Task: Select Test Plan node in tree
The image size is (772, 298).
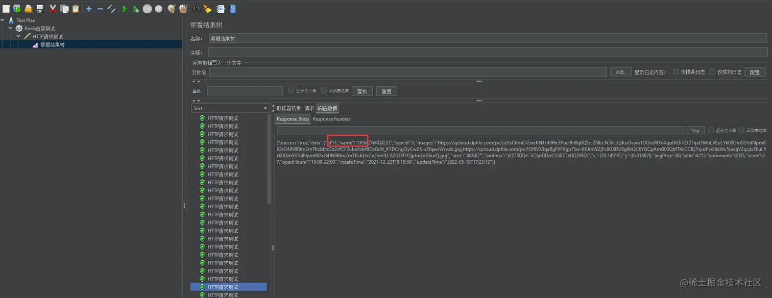Action: pos(26,20)
